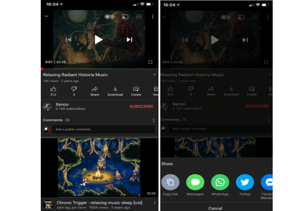Minimize left player with down chevron
The height and width of the screenshot is (211, 306).
(x=46, y=16)
